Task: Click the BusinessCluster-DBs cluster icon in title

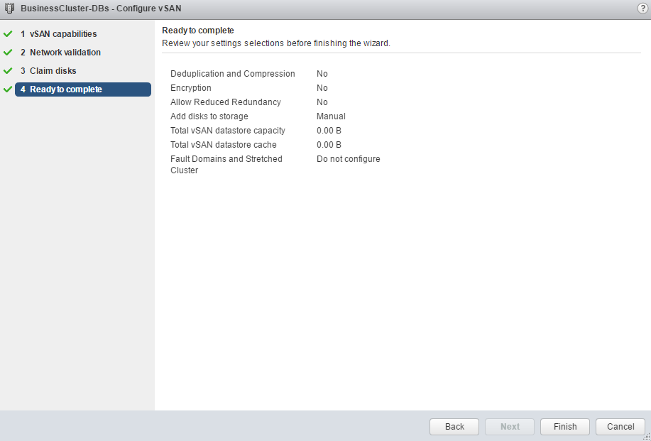Action: 10,9
